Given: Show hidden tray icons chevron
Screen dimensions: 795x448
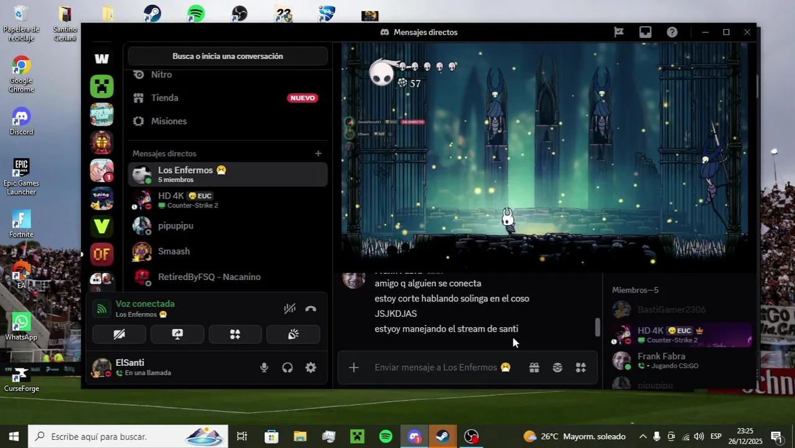Looking at the screenshot, I should 643,436.
